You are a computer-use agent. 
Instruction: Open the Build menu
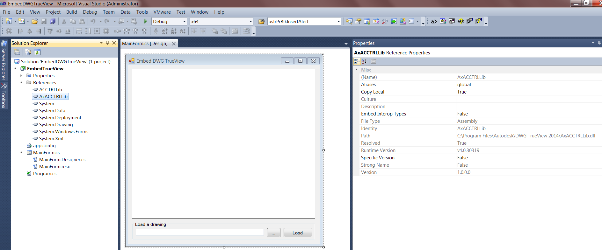tap(72, 12)
